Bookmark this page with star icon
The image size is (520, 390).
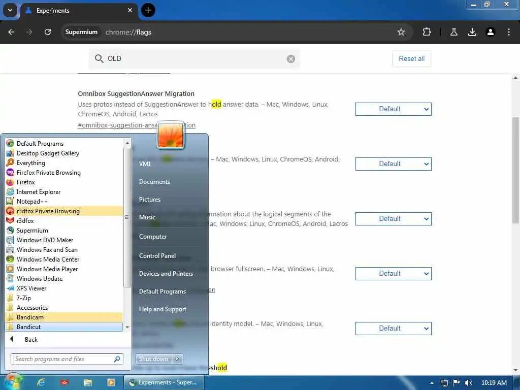[401, 32]
